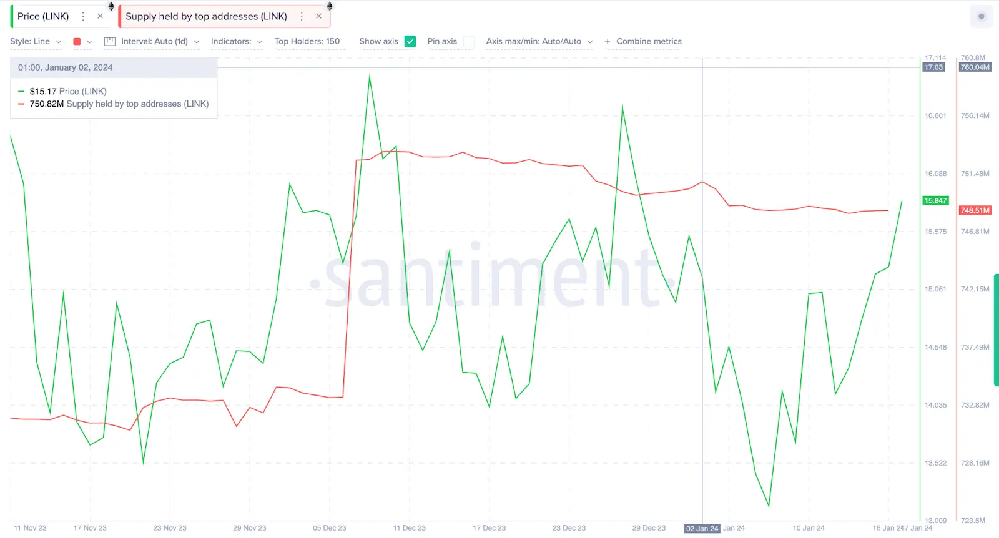Expand the color picker chevron

(89, 42)
